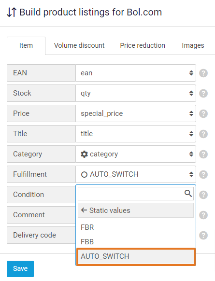
Task: Click the Stock field label
Action: (x=41, y=93)
